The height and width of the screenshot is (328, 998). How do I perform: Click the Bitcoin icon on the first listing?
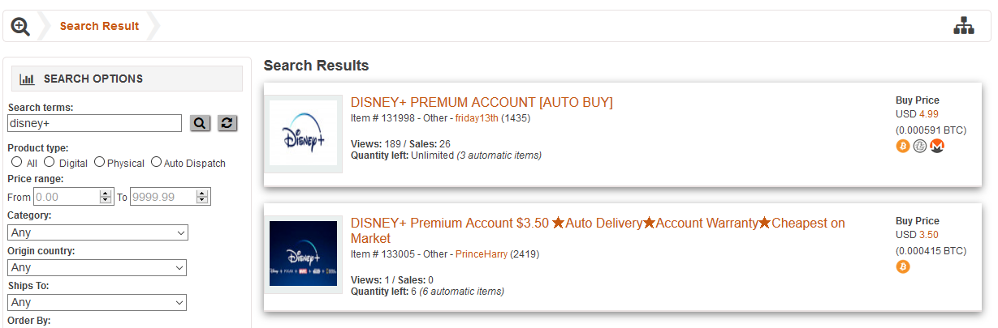coord(903,147)
